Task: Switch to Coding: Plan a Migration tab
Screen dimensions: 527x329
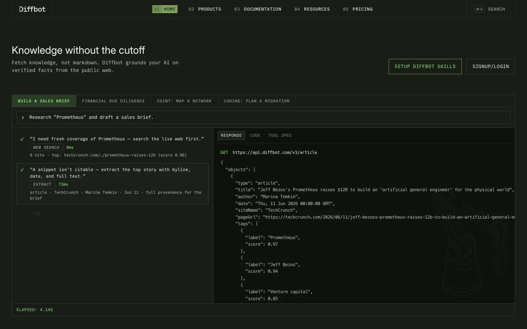Action: point(257,101)
